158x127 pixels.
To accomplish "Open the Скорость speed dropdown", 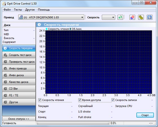I will [x=108, y=17].
